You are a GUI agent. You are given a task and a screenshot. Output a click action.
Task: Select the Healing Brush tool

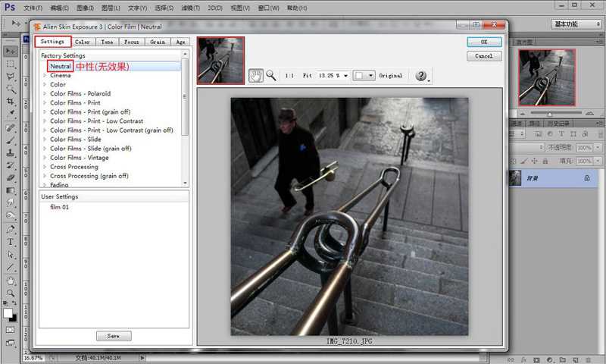pos(11,127)
